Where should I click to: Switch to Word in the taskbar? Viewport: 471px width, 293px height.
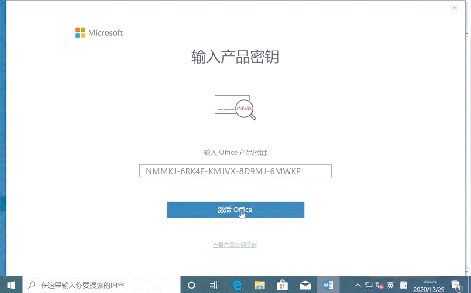(328, 285)
